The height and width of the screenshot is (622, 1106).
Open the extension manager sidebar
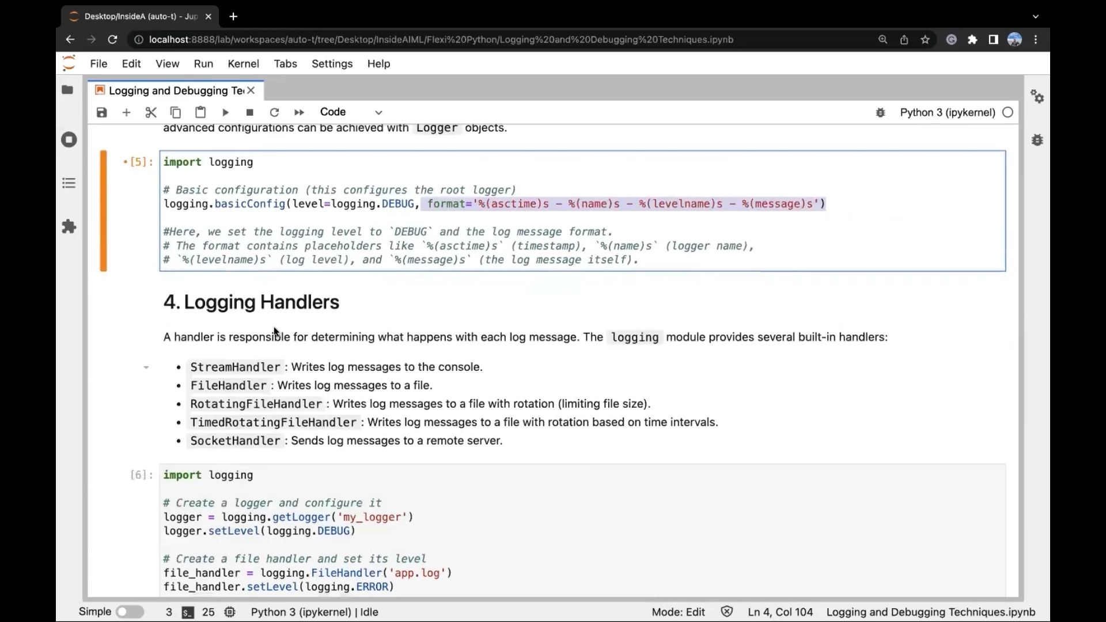coord(69,226)
